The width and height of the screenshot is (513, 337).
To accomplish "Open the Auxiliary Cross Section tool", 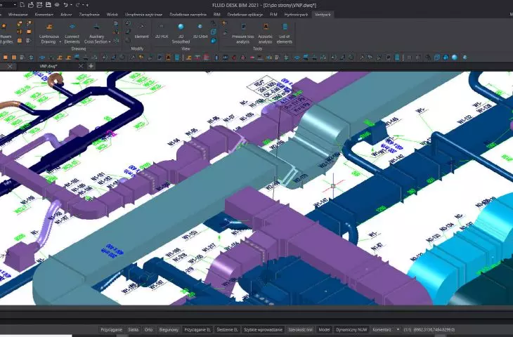I will (x=96, y=33).
